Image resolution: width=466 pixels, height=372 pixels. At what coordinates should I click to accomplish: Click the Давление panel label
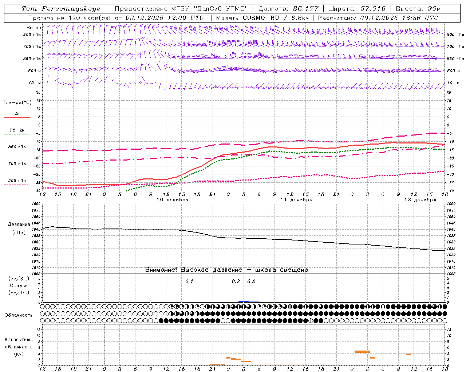coord(19,225)
